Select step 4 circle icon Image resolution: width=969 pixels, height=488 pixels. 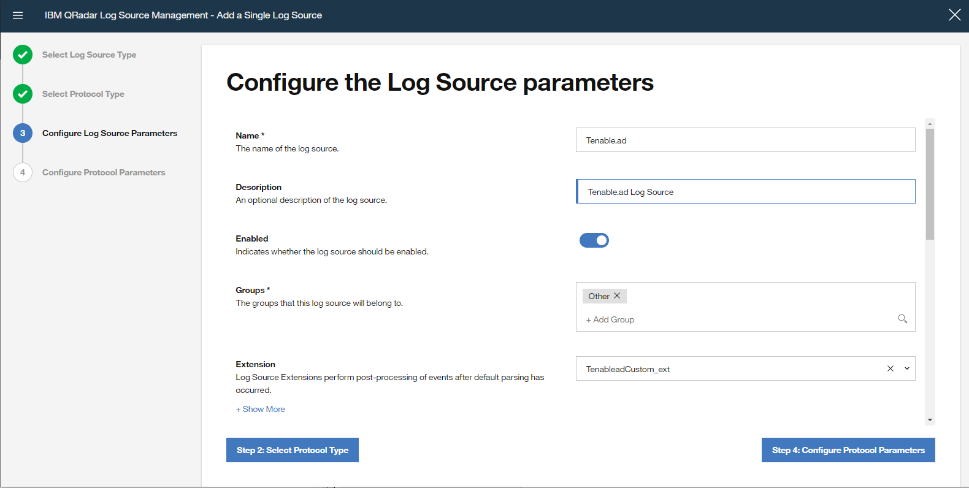click(x=23, y=172)
